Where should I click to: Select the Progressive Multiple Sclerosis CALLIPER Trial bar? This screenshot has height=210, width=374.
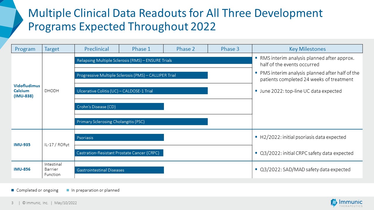click(141, 75)
